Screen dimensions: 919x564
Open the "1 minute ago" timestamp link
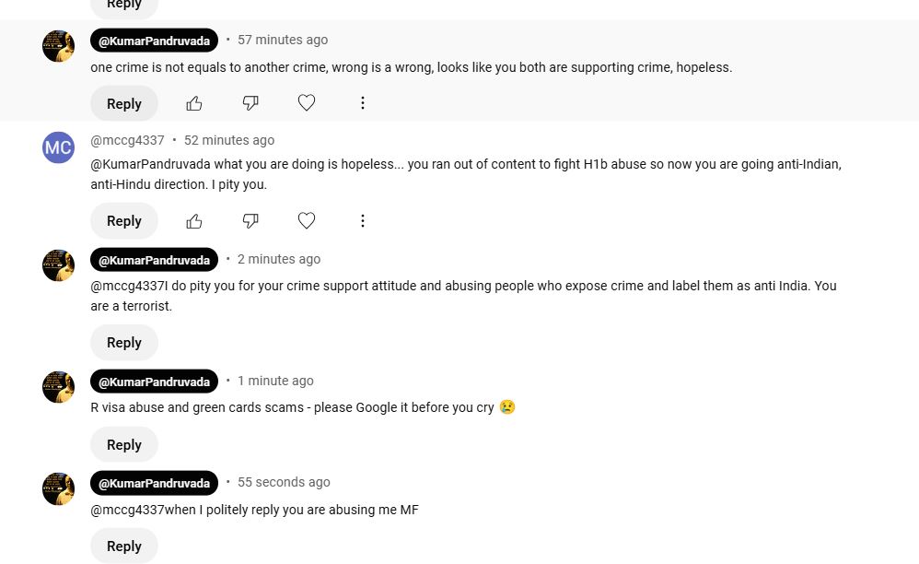tap(275, 381)
